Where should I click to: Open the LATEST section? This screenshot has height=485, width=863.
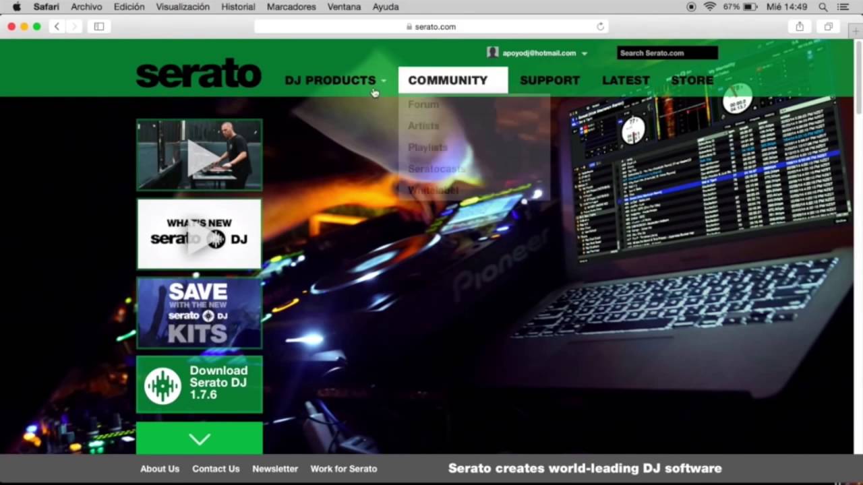(626, 80)
